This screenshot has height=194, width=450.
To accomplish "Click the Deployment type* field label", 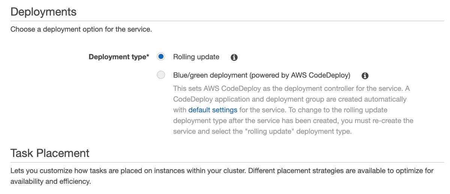I will (x=119, y=57).
